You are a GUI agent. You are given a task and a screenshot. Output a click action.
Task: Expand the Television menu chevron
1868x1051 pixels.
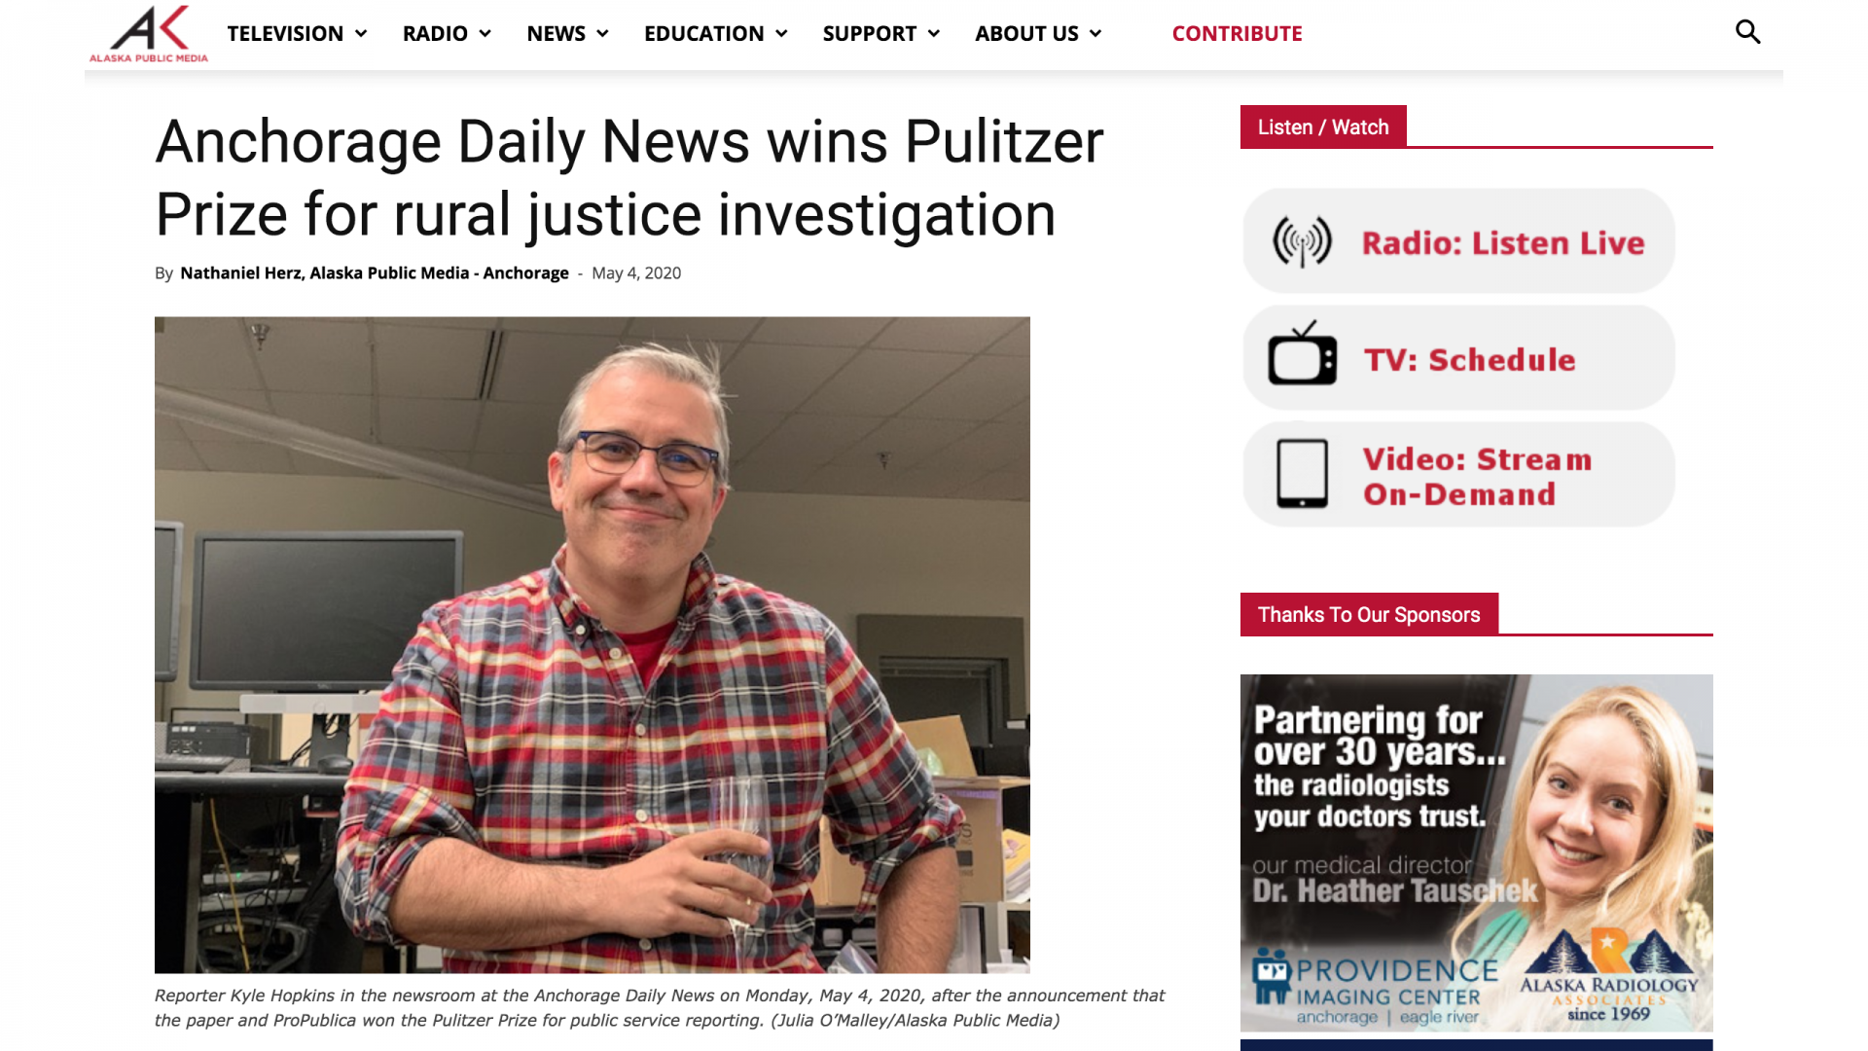pyautogui.click(x=361, y=33)
